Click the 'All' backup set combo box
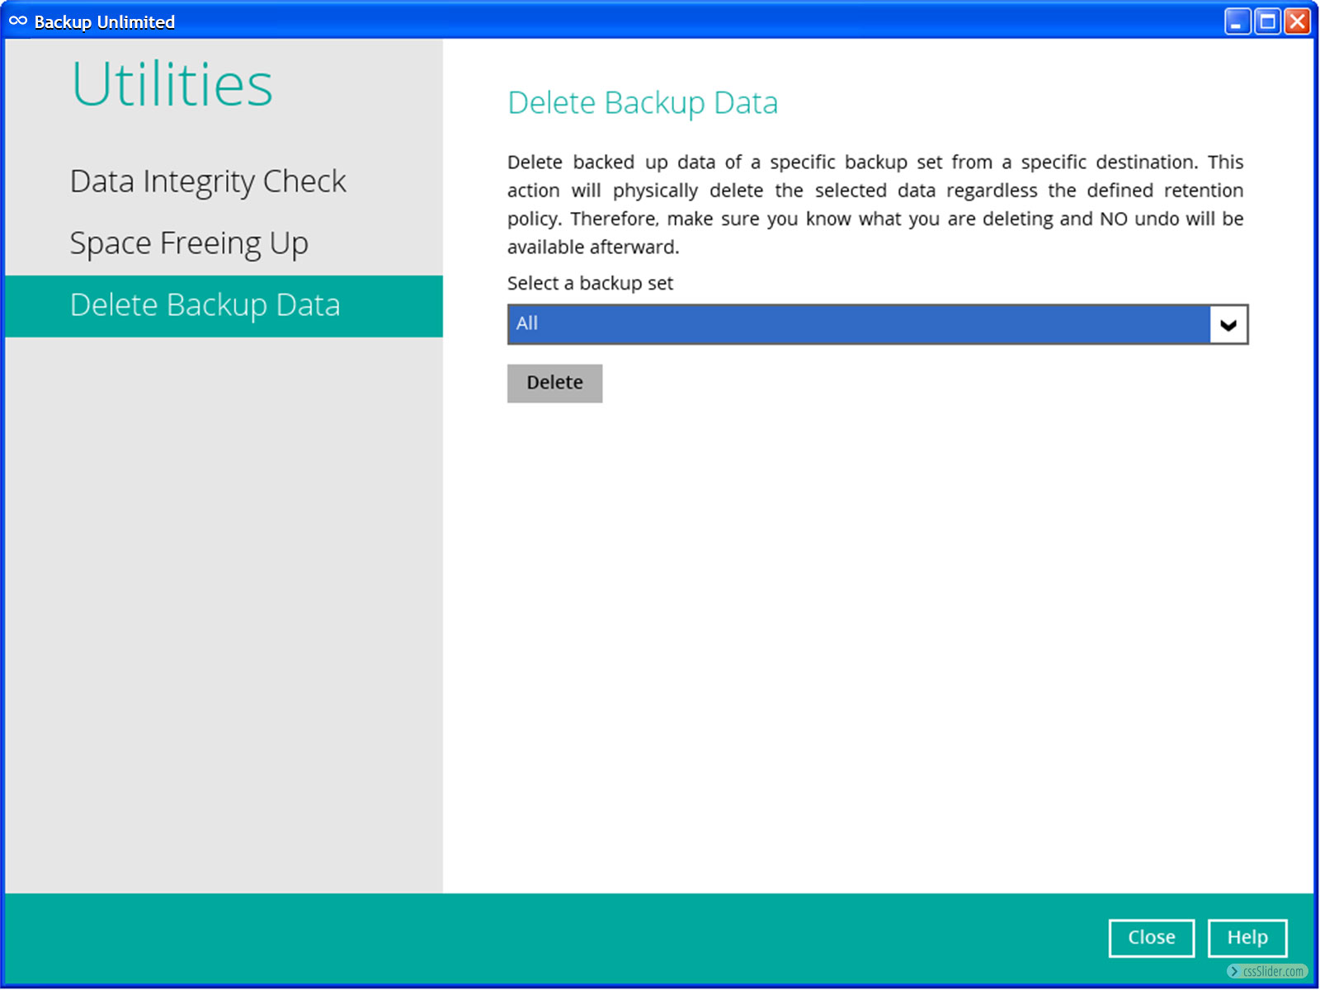 [858, 324]
